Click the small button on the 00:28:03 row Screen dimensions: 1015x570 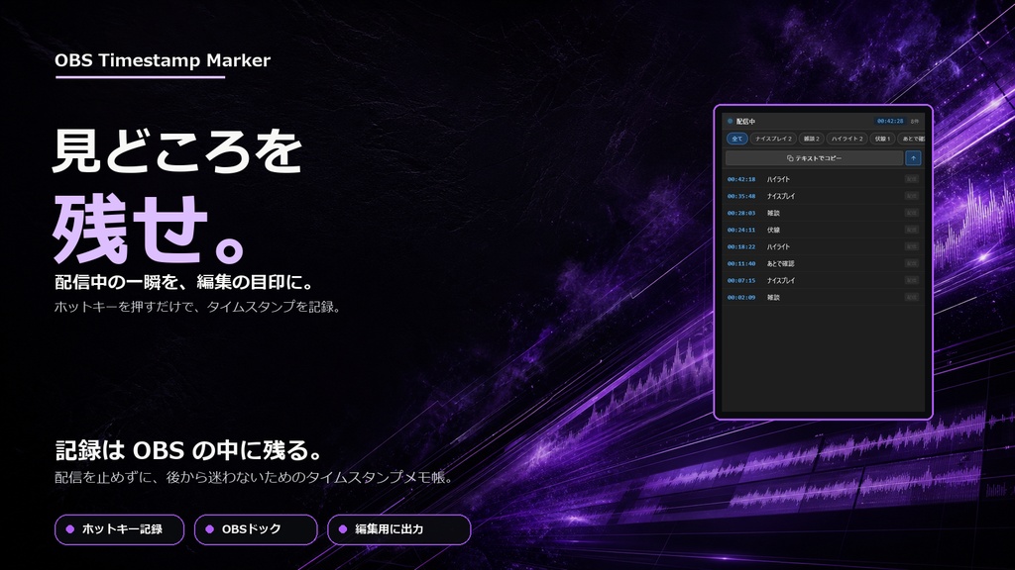912,213
